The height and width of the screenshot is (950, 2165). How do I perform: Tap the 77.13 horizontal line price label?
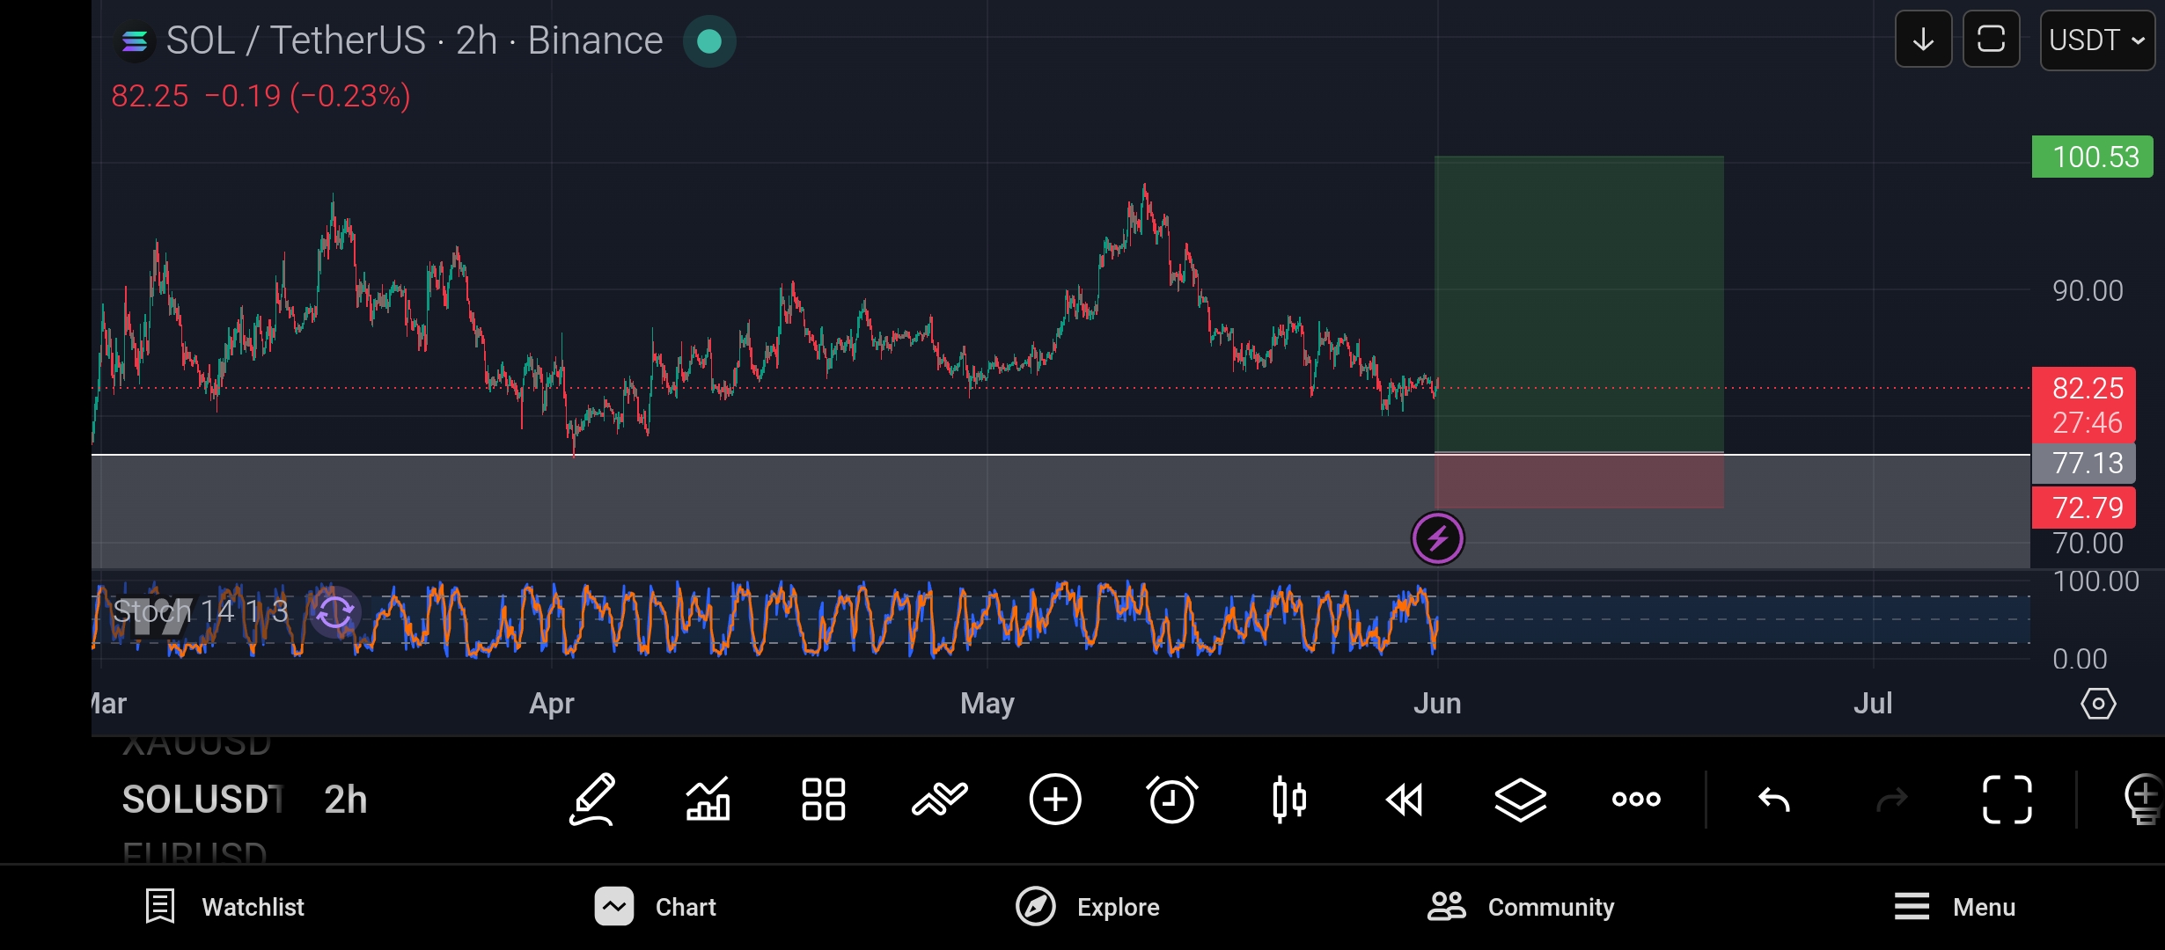(x=2084, y=463)
